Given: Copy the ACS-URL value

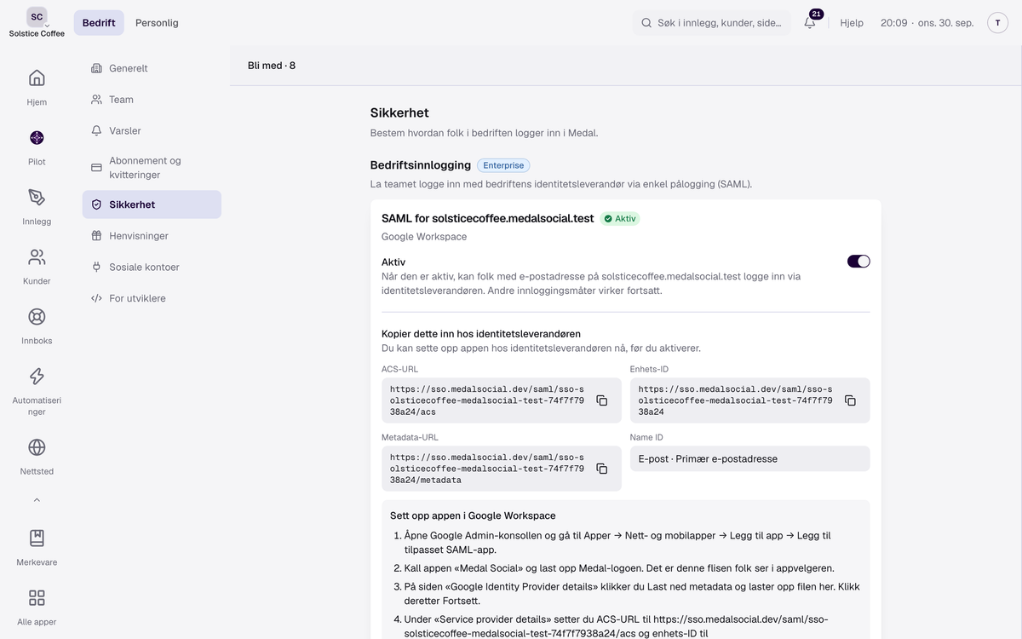Looking at the screenshot, I should (x=601, y=400).
